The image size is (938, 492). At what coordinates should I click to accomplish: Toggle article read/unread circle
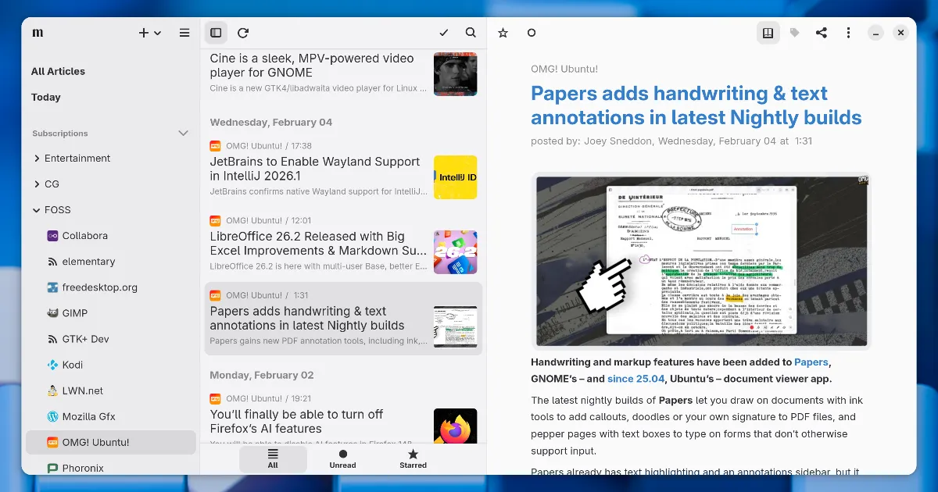coord(532,33)
